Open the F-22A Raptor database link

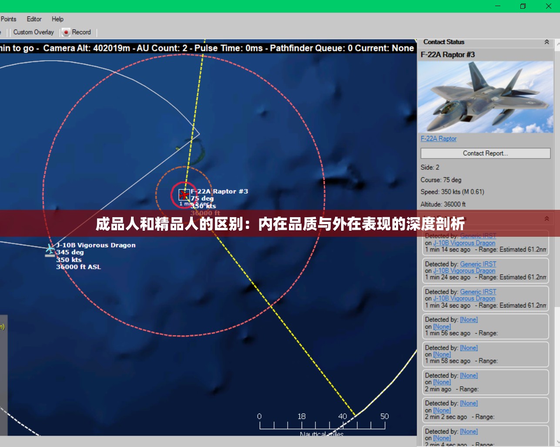click(438, 139)
